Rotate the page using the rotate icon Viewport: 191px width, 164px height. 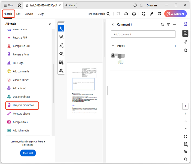(x=186, y=136)
